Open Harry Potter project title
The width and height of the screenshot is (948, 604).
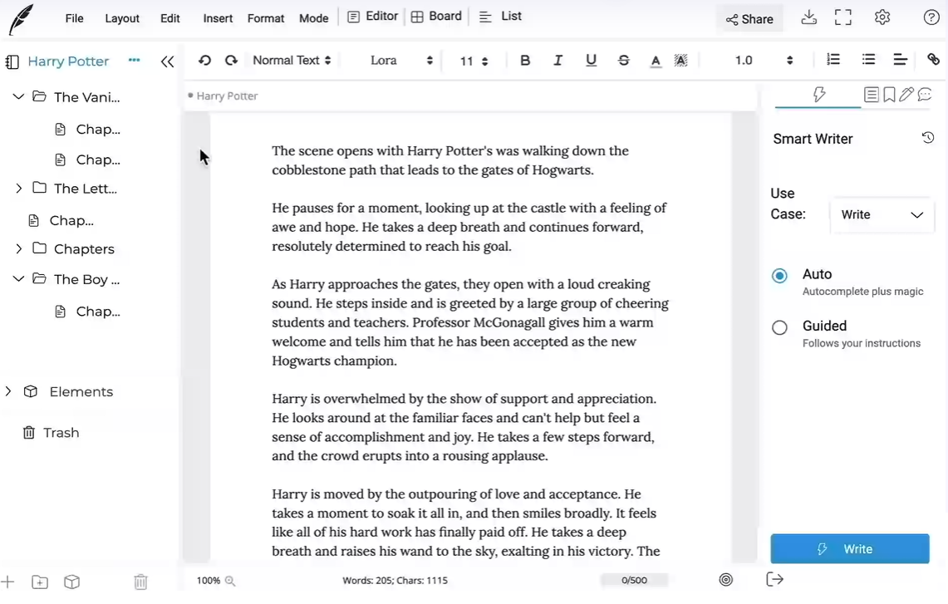click(68, 61)
